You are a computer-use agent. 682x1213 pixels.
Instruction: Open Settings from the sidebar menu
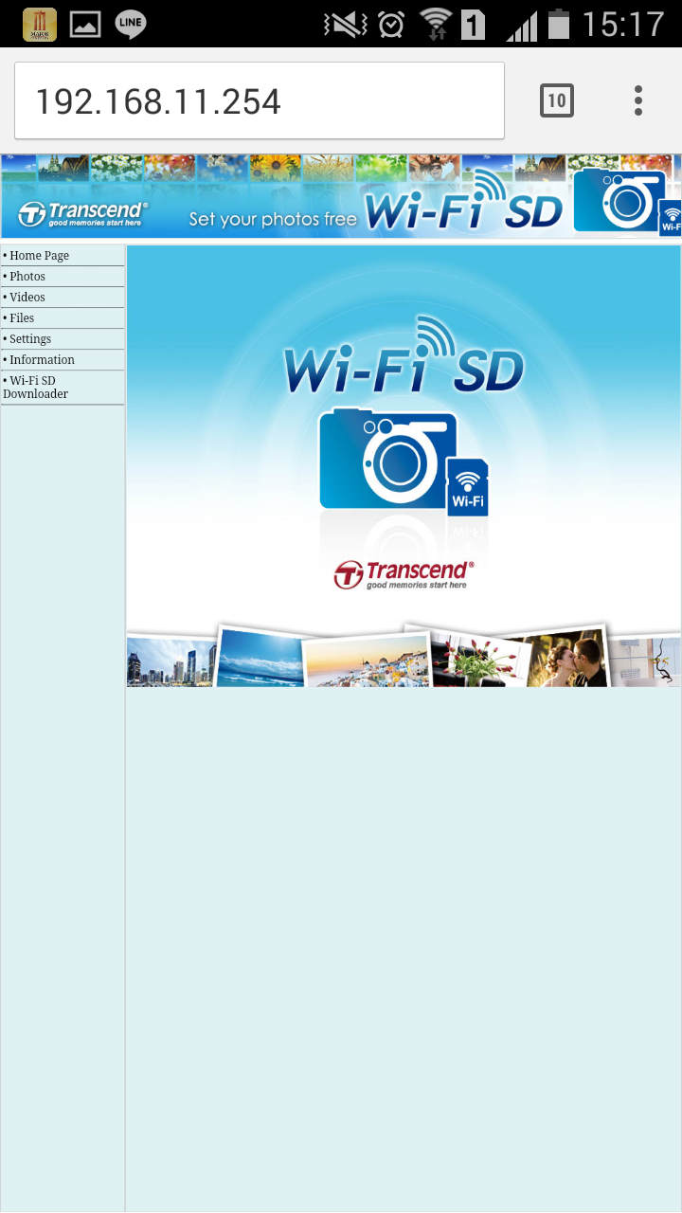point(29,339)
